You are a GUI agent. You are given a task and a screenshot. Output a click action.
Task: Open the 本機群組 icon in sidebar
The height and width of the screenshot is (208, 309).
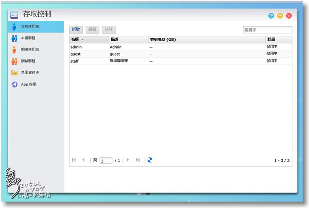point(14,38)
